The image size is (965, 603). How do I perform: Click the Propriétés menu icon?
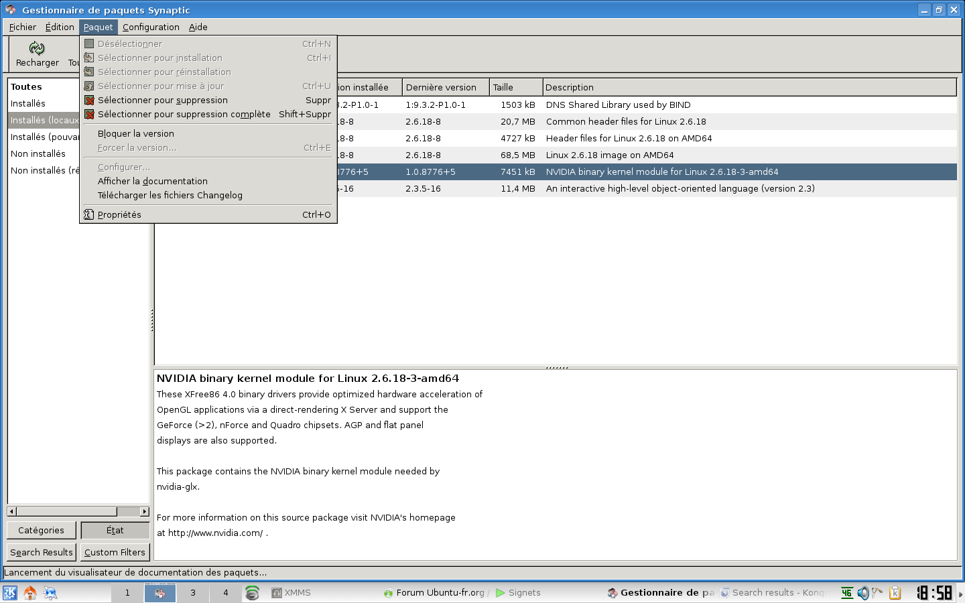[x=89, y=214]
